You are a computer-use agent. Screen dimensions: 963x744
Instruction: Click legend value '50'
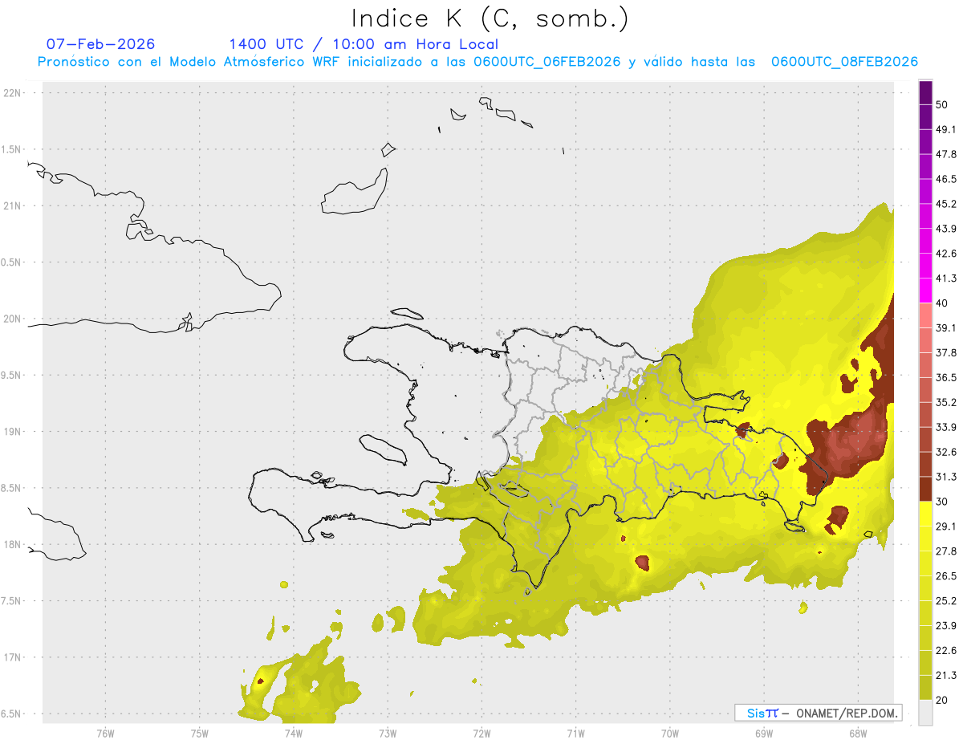[942, 104]
